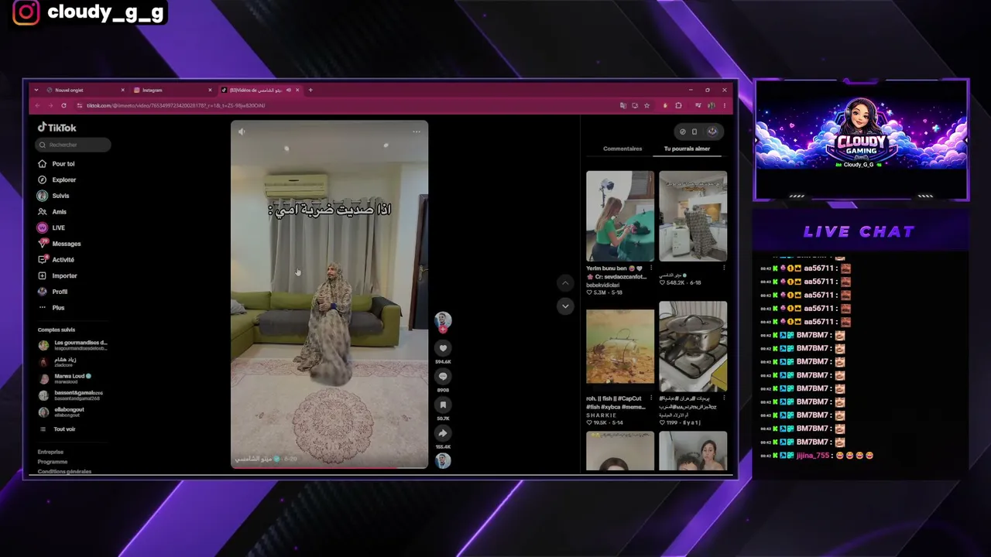
Task: Open the profile avatar in TikTok header
Action: [x=712, y=132]
